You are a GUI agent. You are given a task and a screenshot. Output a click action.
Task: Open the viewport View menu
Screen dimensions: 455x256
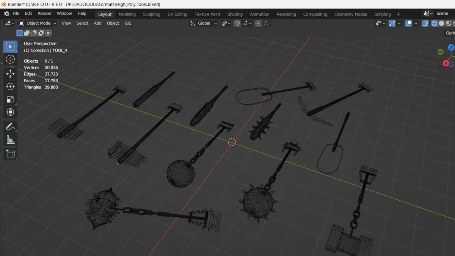pyautogui.click(x=66, y=23)
